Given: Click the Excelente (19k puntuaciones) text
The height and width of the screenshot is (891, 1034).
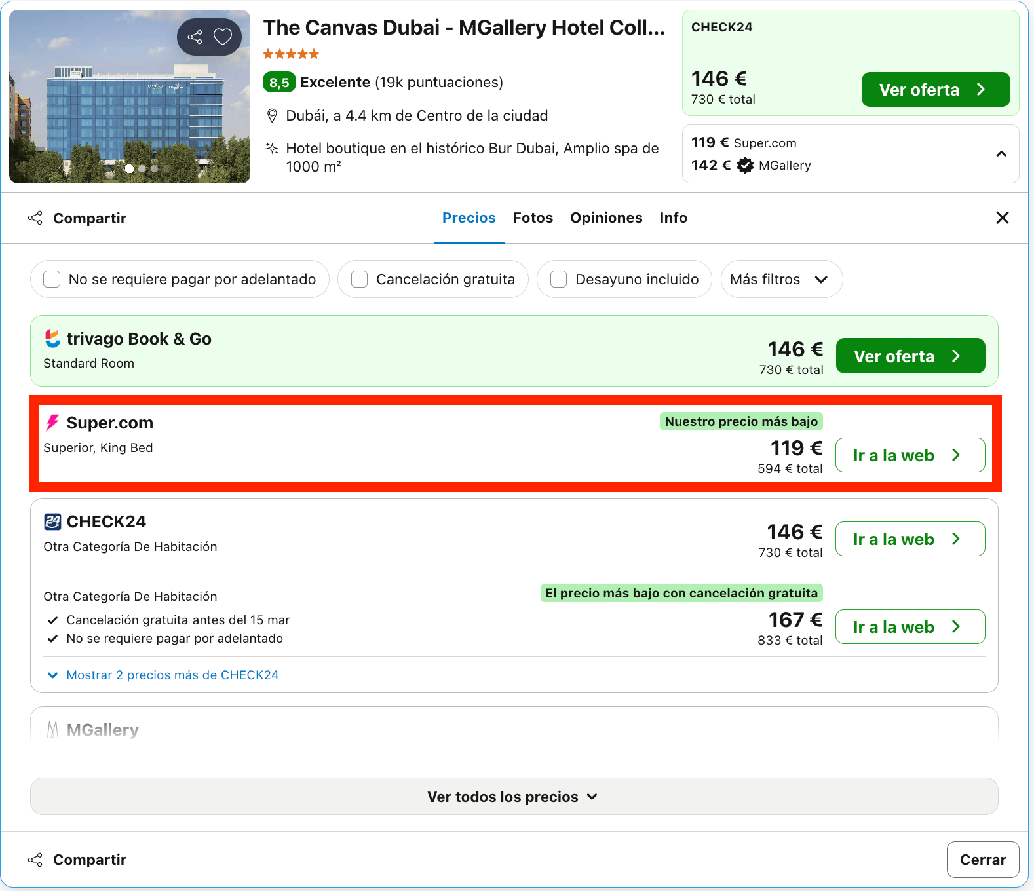Looking at the screenshot, I should coord(402,82).
